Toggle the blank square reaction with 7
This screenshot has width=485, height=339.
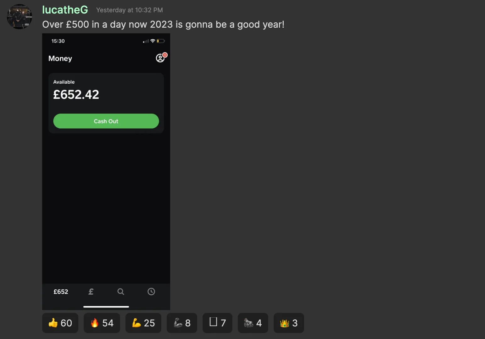tap(217, 323)
